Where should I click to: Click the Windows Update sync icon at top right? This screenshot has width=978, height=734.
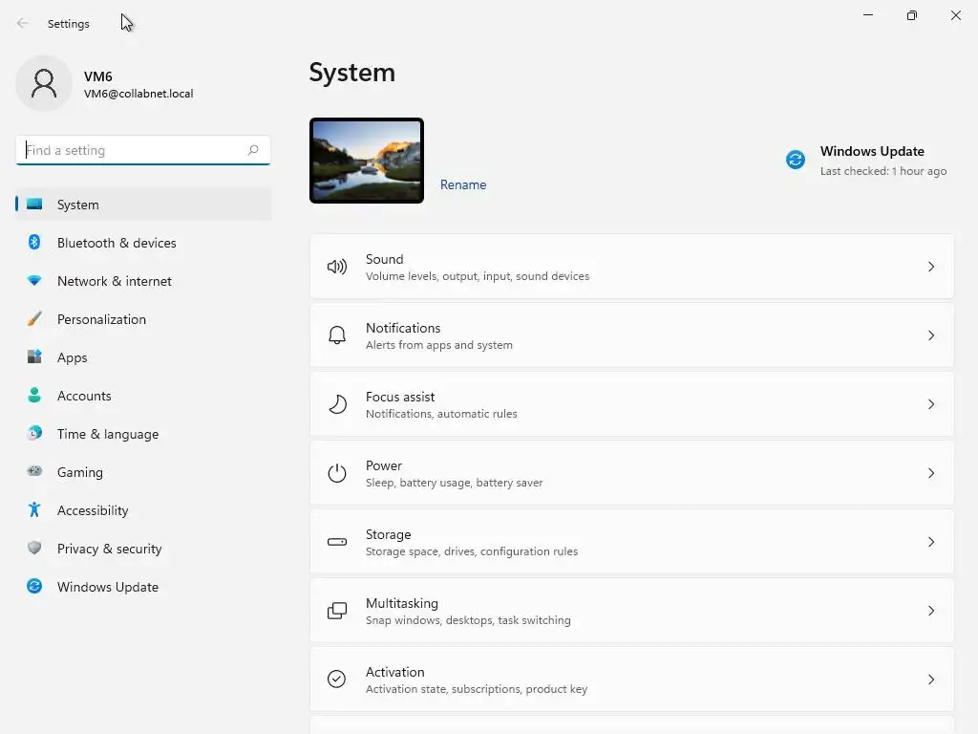pos(796,160)
